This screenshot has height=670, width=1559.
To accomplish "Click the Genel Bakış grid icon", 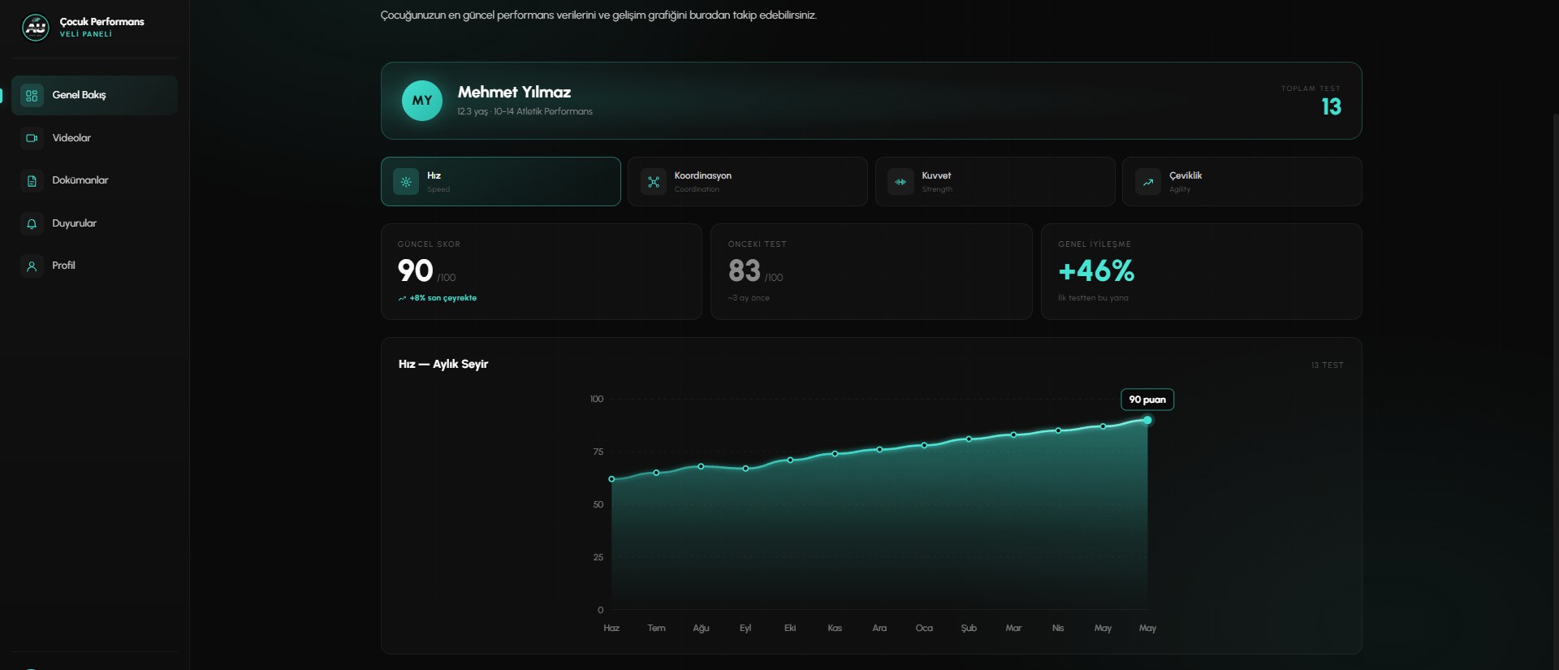I will pyautogui.click(x=32, y=95).
